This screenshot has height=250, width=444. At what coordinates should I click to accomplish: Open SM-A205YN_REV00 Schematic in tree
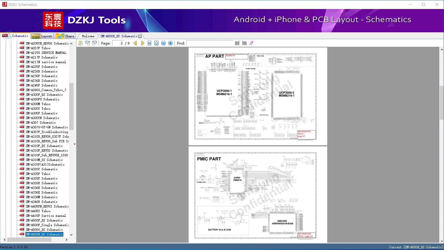[x=47, y=43]
